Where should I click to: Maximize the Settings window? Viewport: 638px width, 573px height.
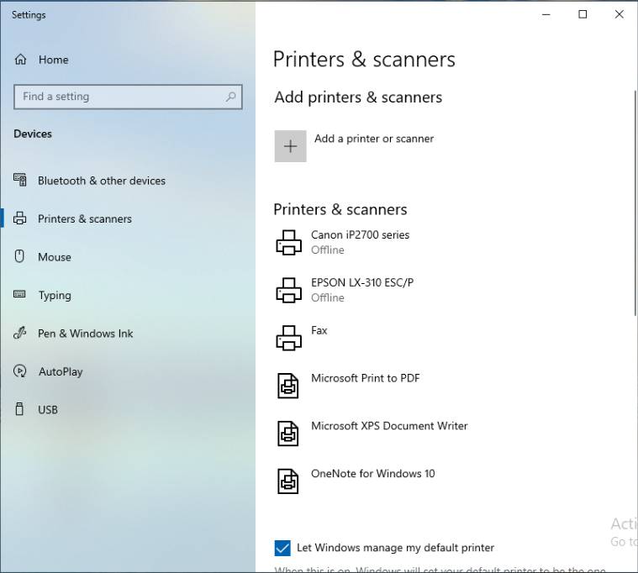click(x=583, y=14)
